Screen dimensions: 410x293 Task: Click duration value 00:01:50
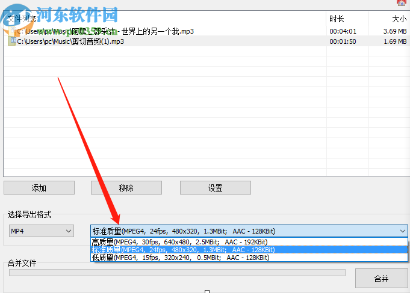pos(343,41)
